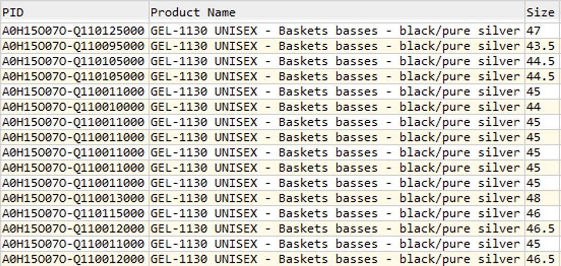Sort by the PID column header
Image resolution: width=561 pixels, height=266 pixels.
click(x=74, y=12)
